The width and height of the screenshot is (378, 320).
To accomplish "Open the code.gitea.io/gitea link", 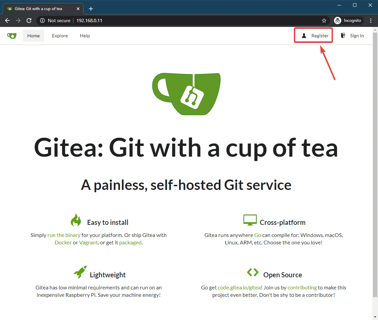I will [239, 288].
